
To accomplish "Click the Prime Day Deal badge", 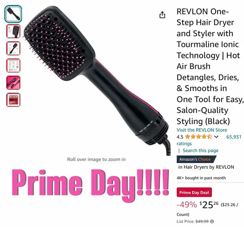I will click(x=194, y=192).
